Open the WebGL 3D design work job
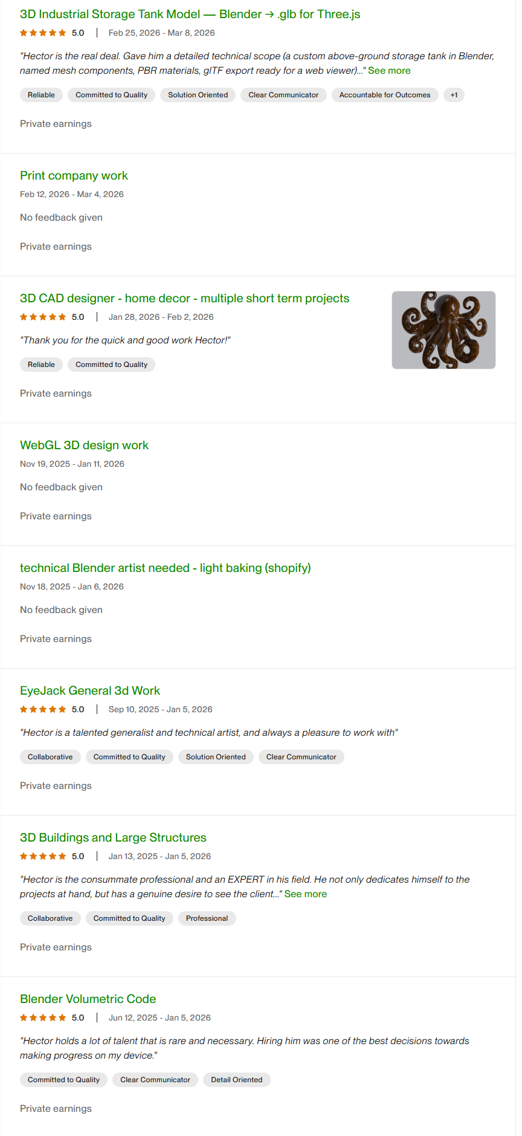 [x=84, y=445]
